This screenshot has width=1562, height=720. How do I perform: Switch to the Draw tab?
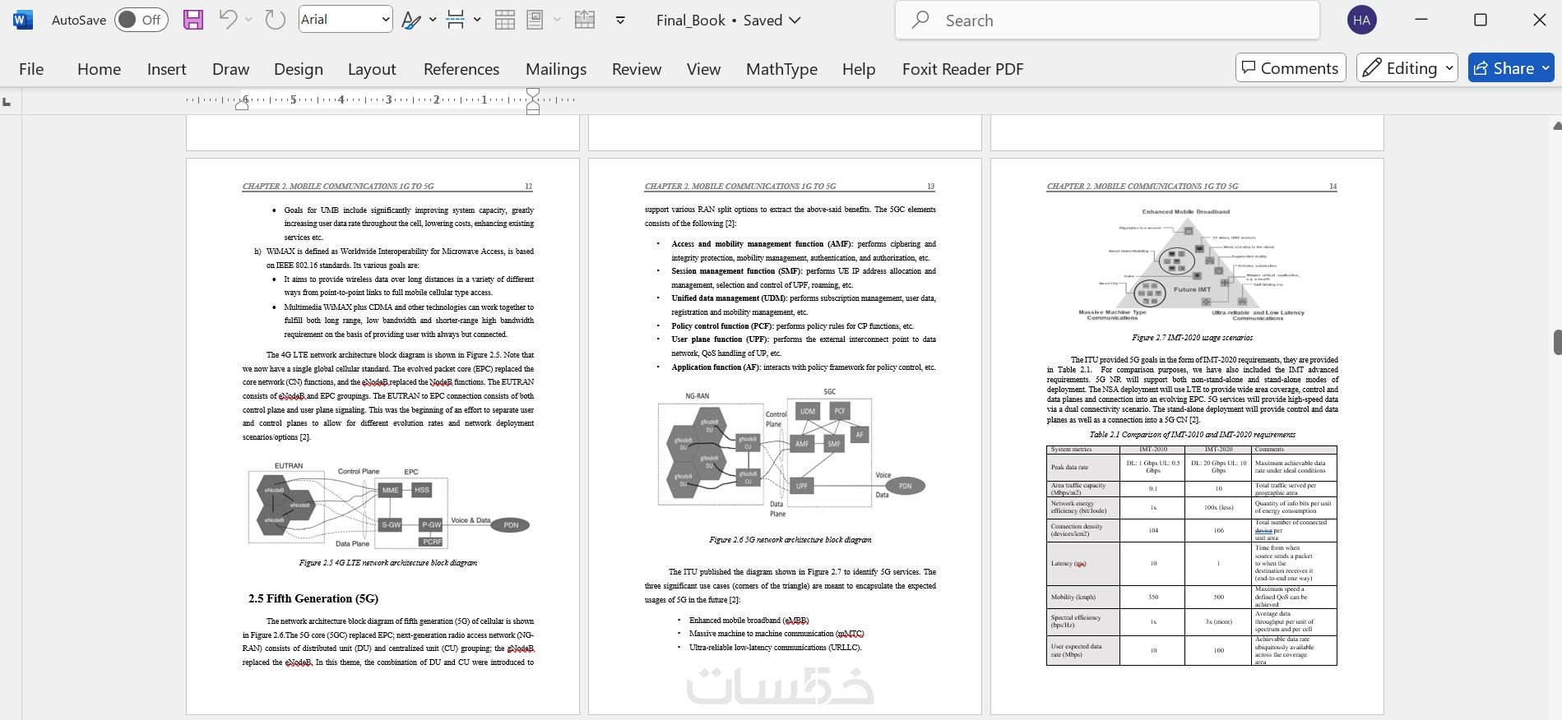coord(230,69)
